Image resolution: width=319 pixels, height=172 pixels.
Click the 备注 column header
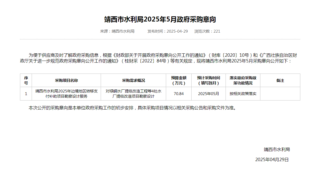[280, 80]
